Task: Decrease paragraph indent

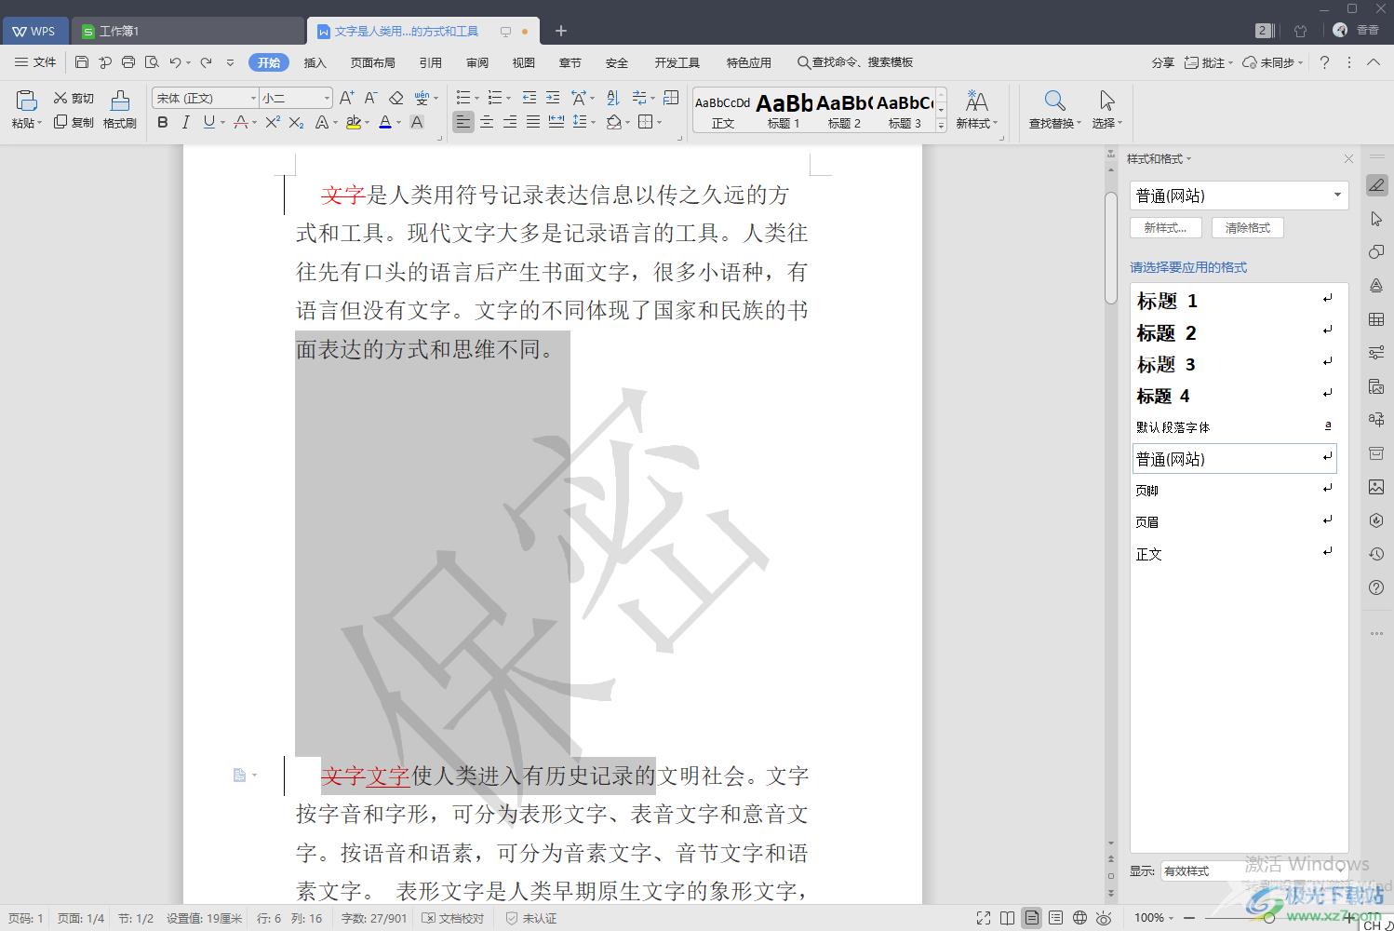Action: tap(529, 98)
